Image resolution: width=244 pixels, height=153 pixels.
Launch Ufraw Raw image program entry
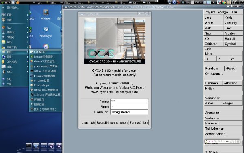pyautogui.click(x=46, y=90)
